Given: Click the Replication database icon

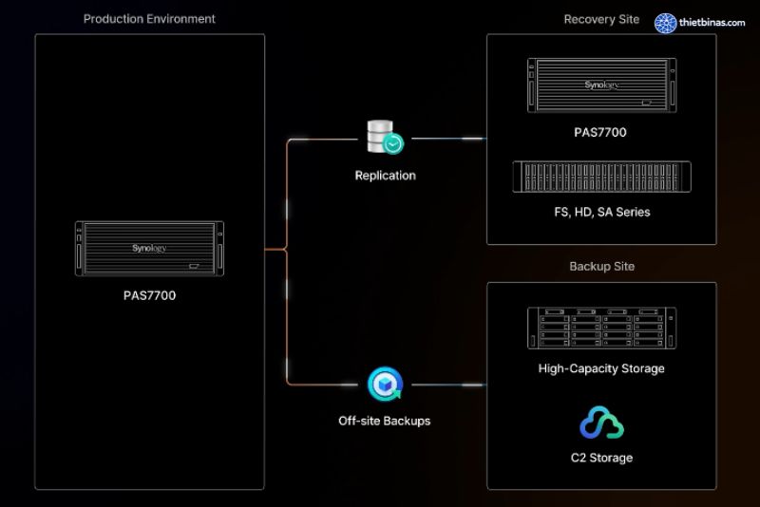Looking at the screenshot, I should (386, 137).
